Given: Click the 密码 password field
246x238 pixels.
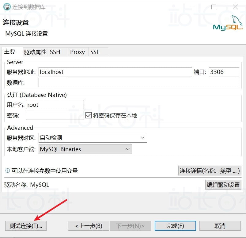Looking at the screenshot, I should point(55,116).
